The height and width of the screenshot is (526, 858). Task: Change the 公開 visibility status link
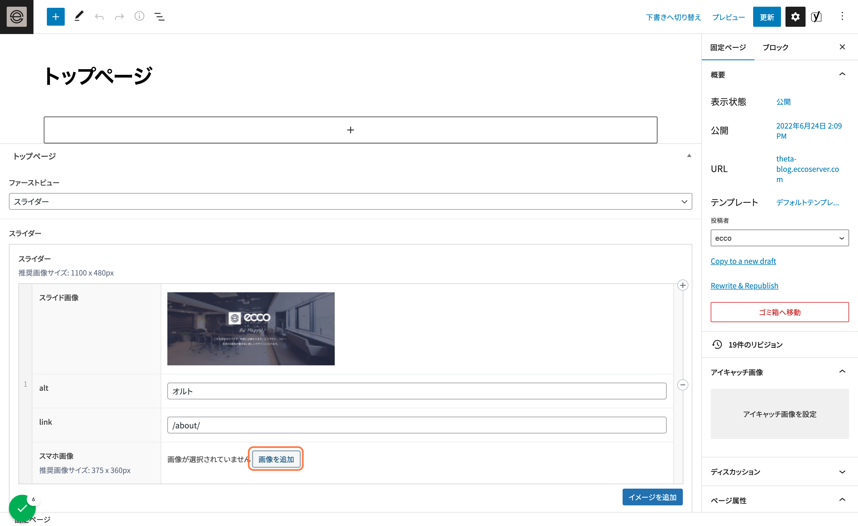(783, 102)
